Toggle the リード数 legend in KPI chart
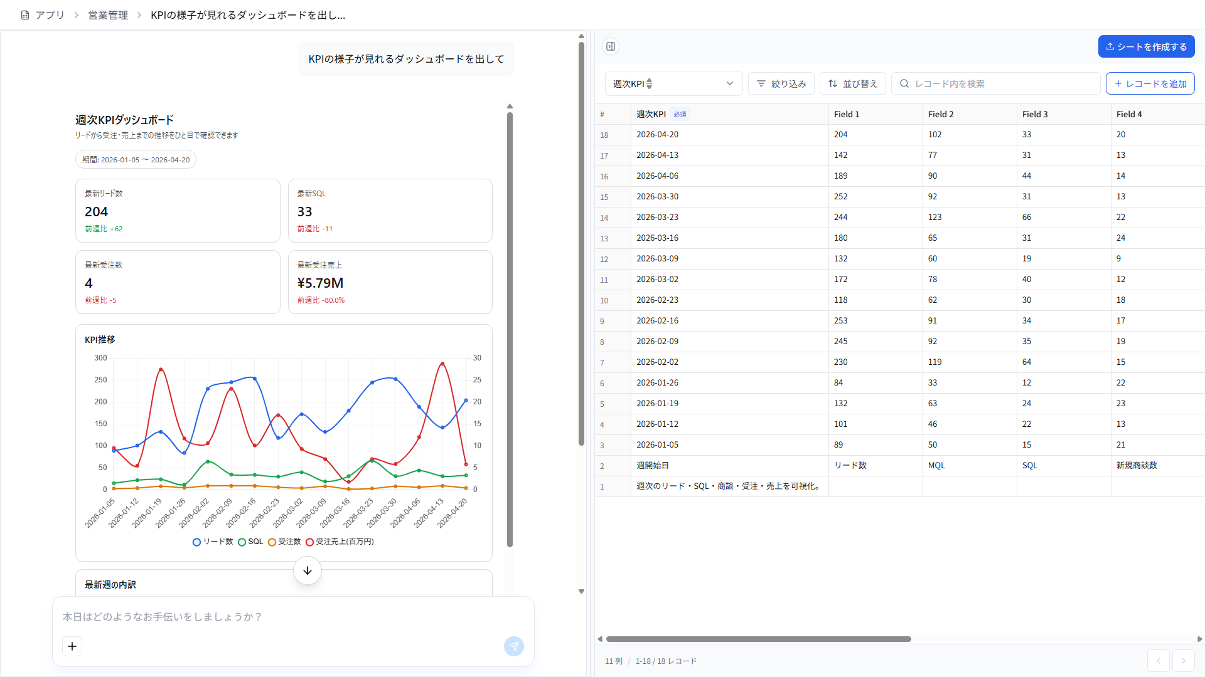Viewport: 1205px width, 677px height. click(x=196, y=542)
